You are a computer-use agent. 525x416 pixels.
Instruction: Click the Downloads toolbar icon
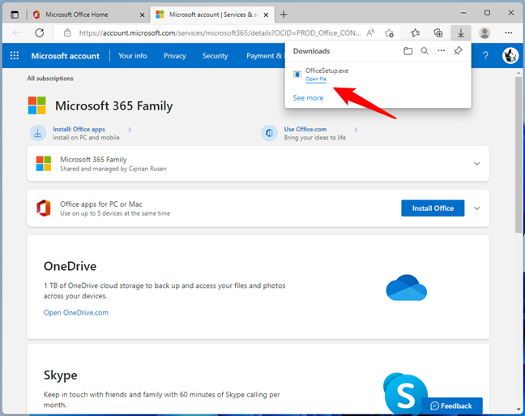pyautogui.click(x=461, y=33)
